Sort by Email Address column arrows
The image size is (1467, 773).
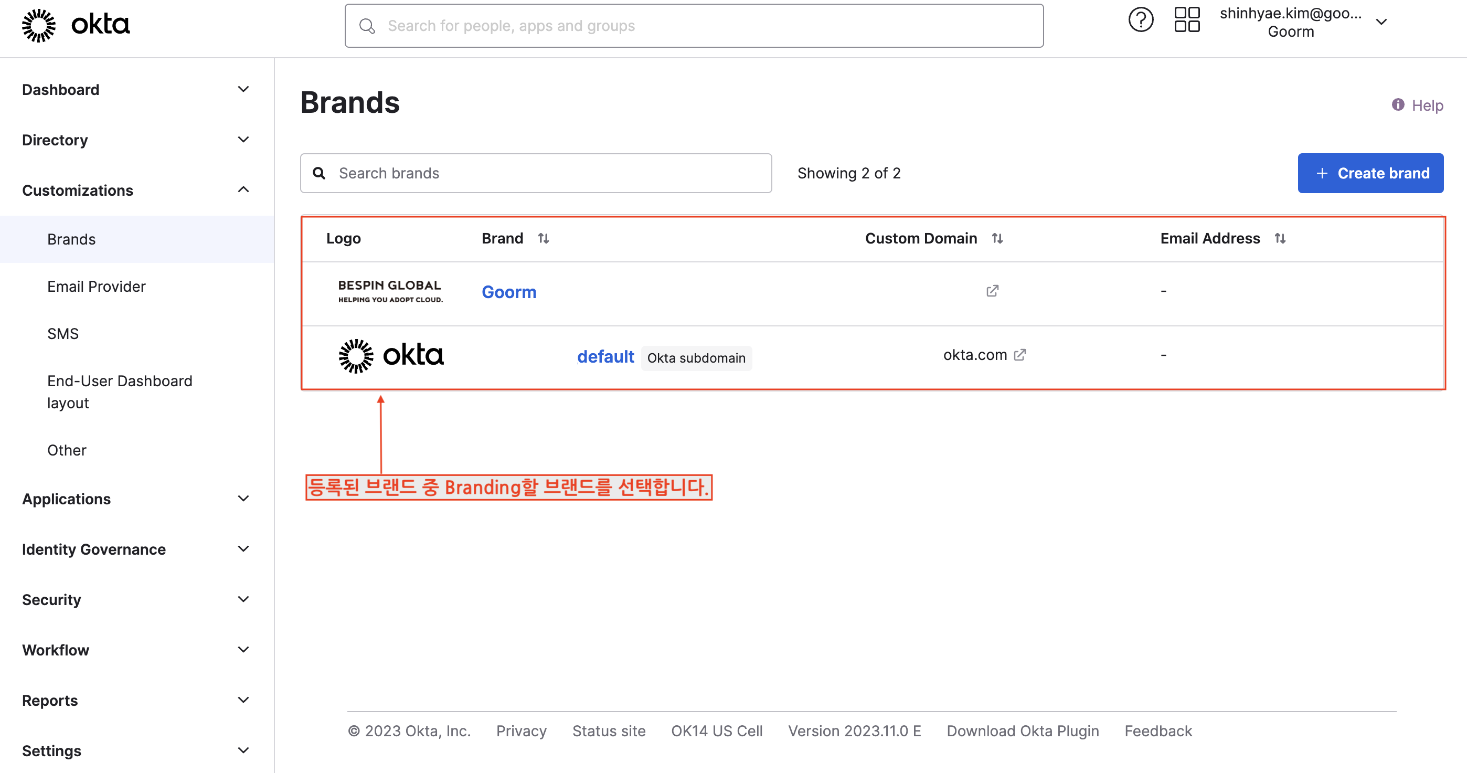1280,238
